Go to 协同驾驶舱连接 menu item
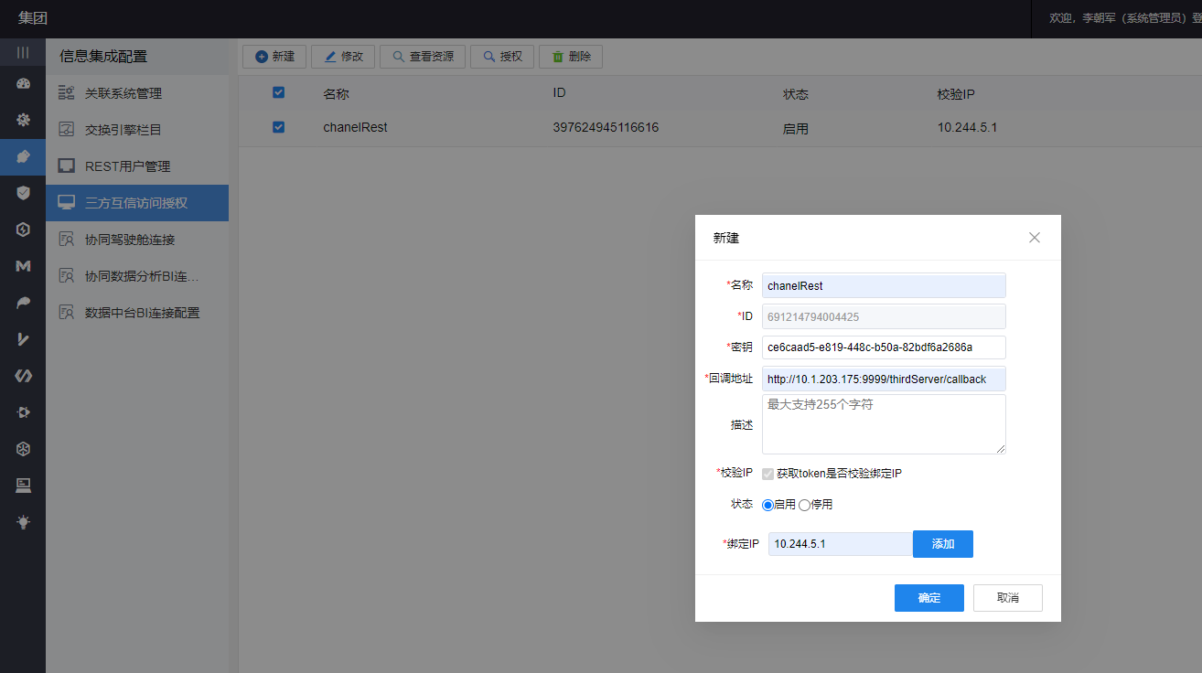Viewport: 1202px width, 673px height. (129, 240)
